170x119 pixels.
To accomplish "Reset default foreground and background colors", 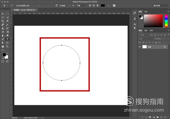I will coord(3,58).
